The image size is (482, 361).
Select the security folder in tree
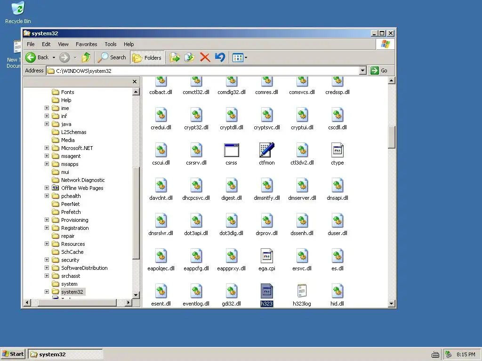[70, 259]
